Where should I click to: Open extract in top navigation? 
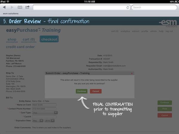pos(136,31)
